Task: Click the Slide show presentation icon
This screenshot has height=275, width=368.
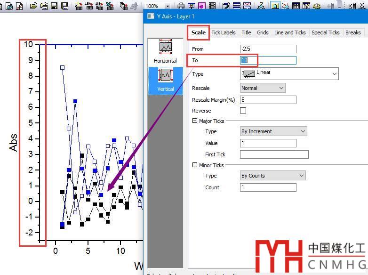Action: [x=191, y=6]
